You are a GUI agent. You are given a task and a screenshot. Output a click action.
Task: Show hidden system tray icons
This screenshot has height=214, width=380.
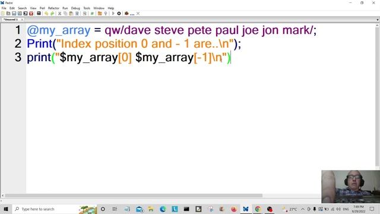pyautogui.click(x=303, y=209)
